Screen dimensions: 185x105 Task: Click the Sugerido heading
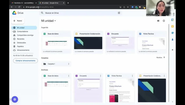(45, 28)
